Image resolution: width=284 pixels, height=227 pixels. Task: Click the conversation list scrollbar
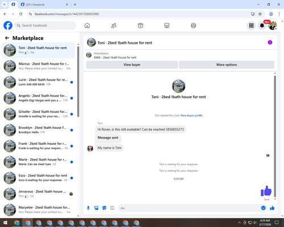[x=78, y=81]
